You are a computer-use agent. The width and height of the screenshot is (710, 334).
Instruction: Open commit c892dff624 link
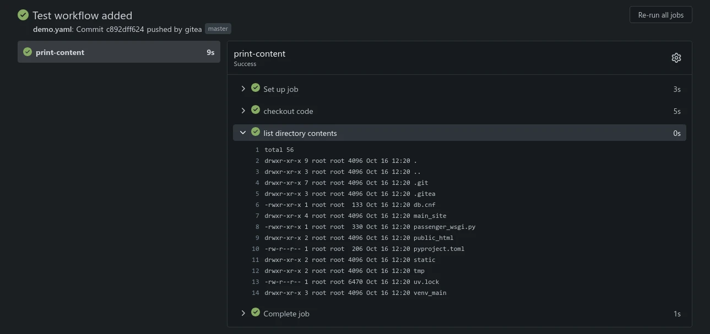click(125, 29)
